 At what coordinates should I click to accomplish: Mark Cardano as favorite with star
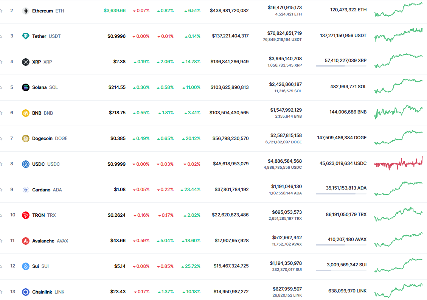point(1,190)
